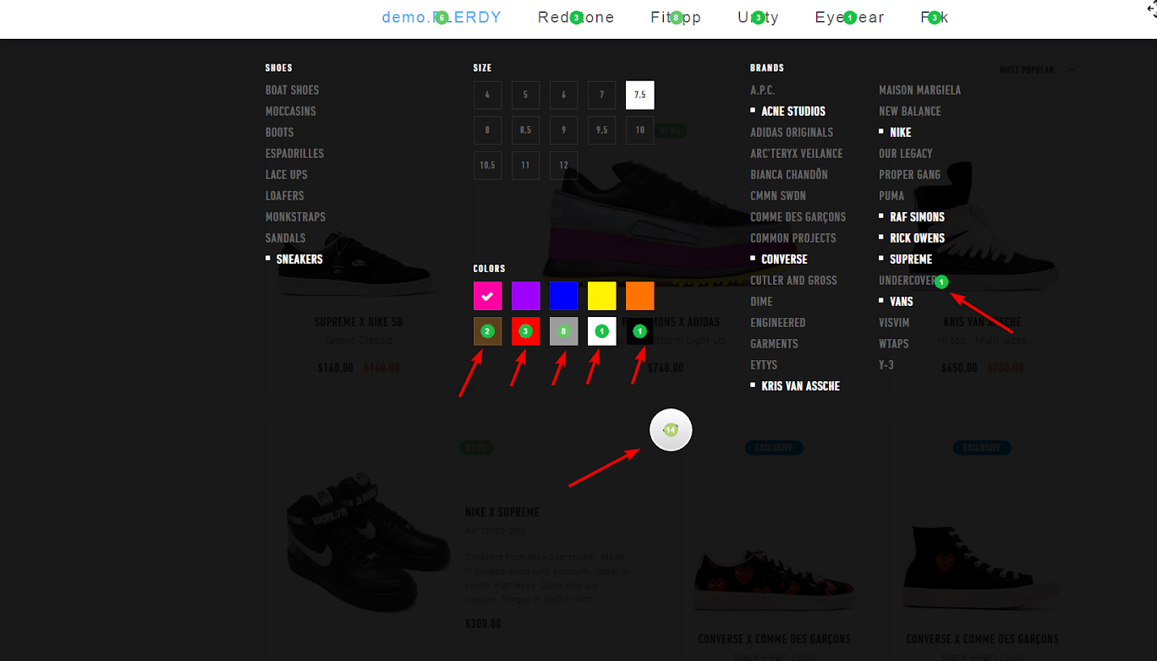The height and width of the screenshot is (661, 1157).
Task: Uncheck the Kris Van Assche brand
Action: click(795, 386)
